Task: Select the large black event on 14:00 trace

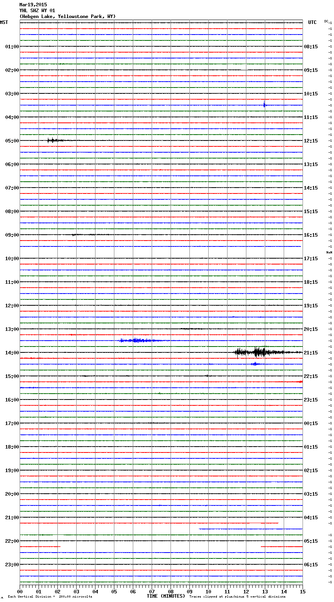Action: pos(267,352)
